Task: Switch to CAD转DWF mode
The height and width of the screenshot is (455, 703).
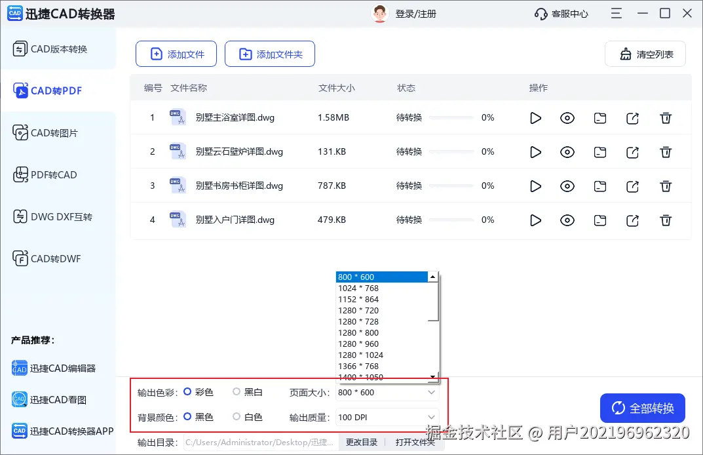Action: tap(58, 259)
